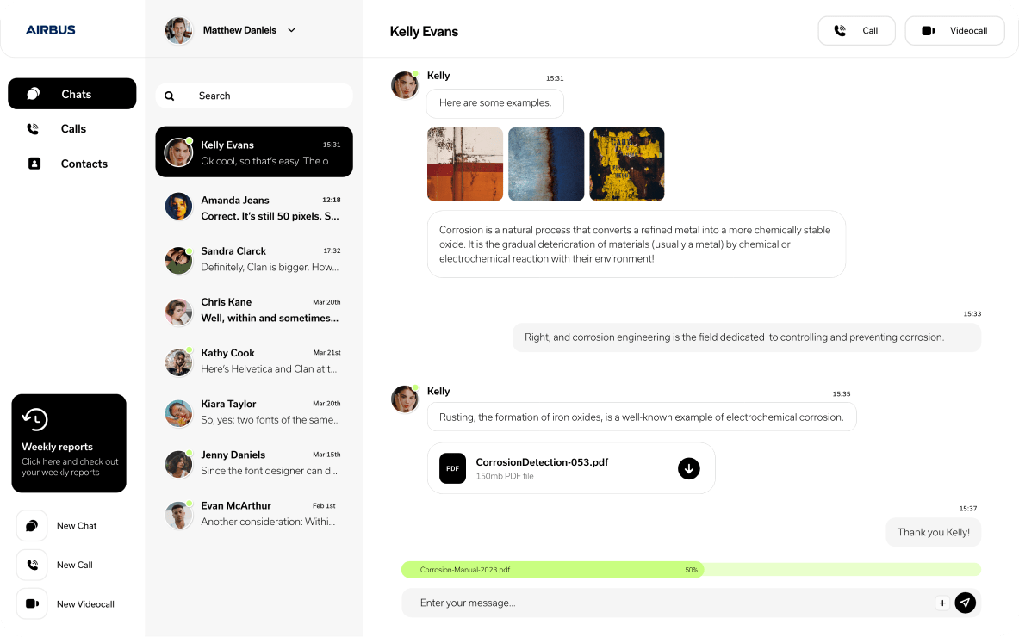This screenshot has height=637, width=1019.
Task: Click Chris Kane avatar
Action: pos(178,312)
